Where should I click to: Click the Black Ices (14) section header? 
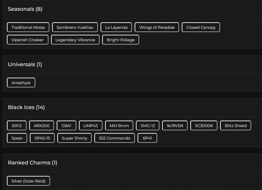click(26, 107)
